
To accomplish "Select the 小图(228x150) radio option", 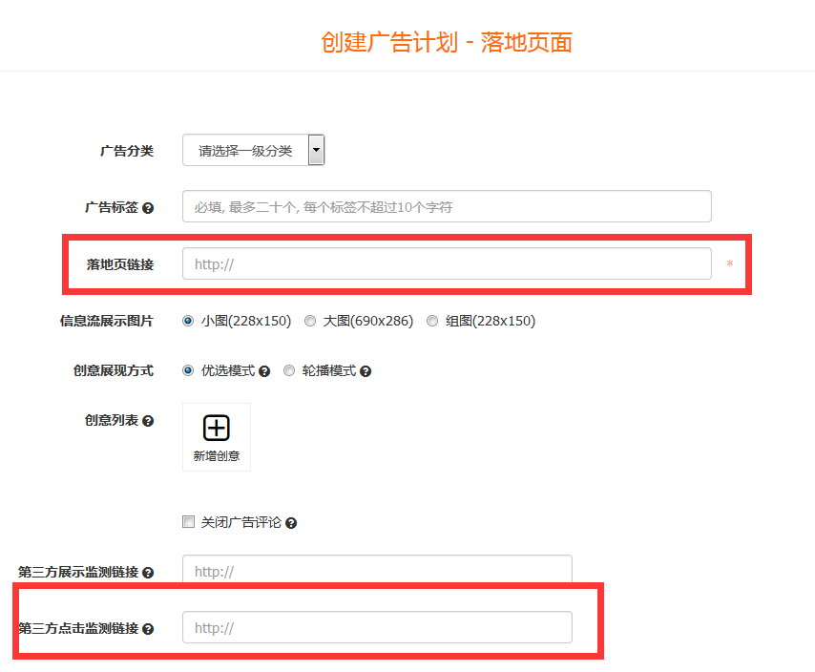I will click(188, 321).
